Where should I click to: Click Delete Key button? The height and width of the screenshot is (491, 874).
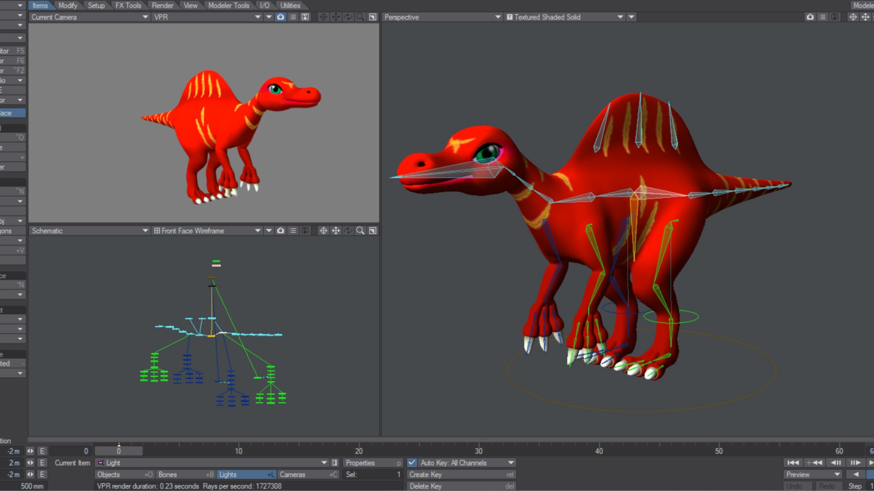coord(461,486)
